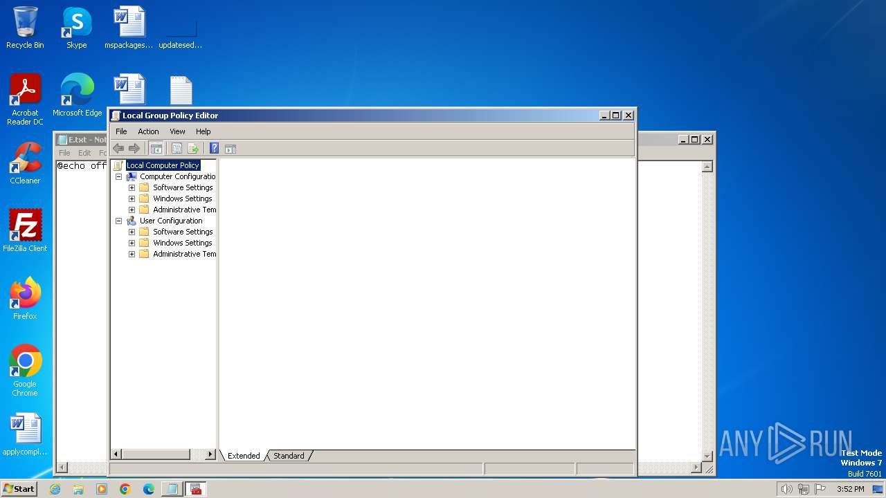Select the applycompl Word document icon
The height and width of the screenshot is (498, 886).
pos(25,434)
